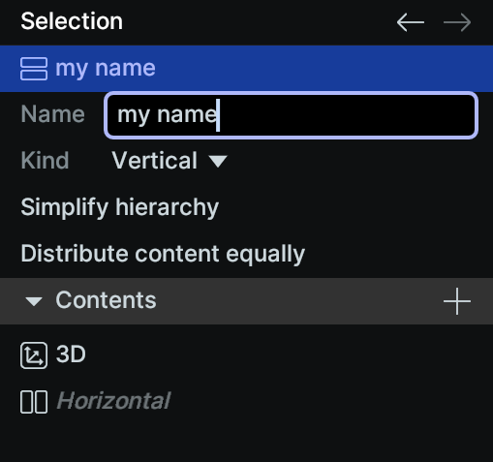Click the my name text in blue header
Viewport: 493px width, 462px height.
[x=106, y=69]
